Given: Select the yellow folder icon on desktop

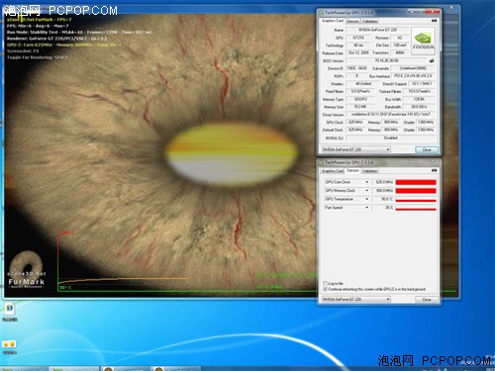Looking at the screenshot, I should tap(9, 344).
